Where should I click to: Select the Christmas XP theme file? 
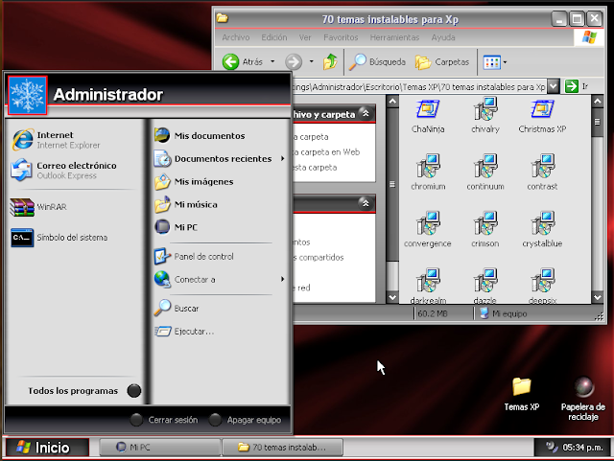coord(542,116)
